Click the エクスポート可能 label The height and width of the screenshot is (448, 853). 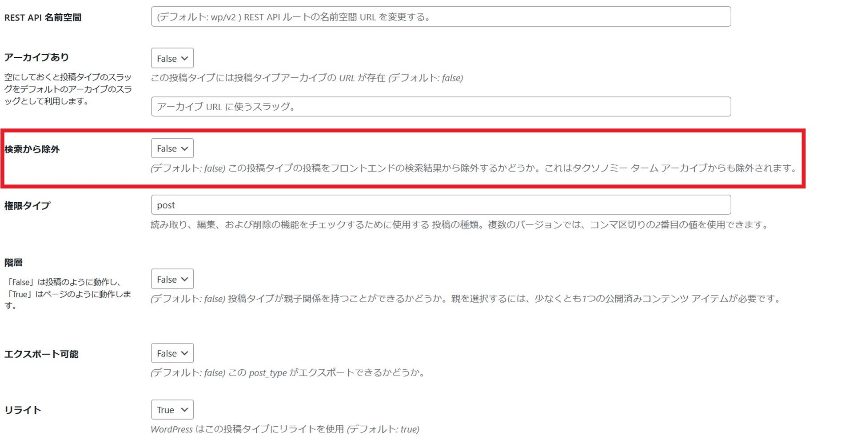click(x=41, y=354)
